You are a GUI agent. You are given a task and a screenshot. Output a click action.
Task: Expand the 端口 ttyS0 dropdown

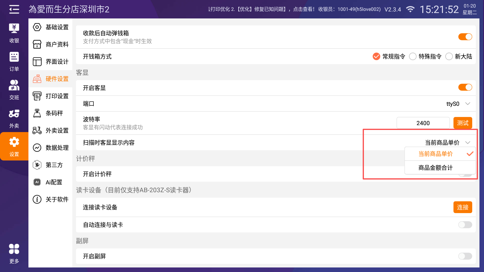pyautogui.click(x=458, y=104)
